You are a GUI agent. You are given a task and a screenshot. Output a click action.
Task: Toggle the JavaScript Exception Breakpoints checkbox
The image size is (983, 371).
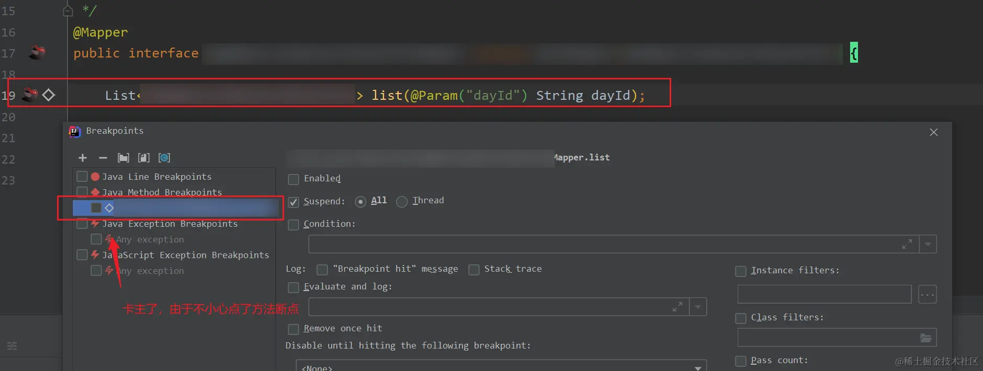click(x=82, y=255)
